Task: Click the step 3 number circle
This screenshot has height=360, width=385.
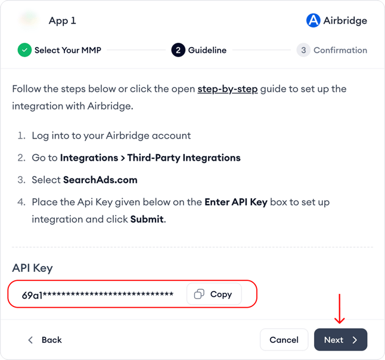Action: (x=303, y=50)
